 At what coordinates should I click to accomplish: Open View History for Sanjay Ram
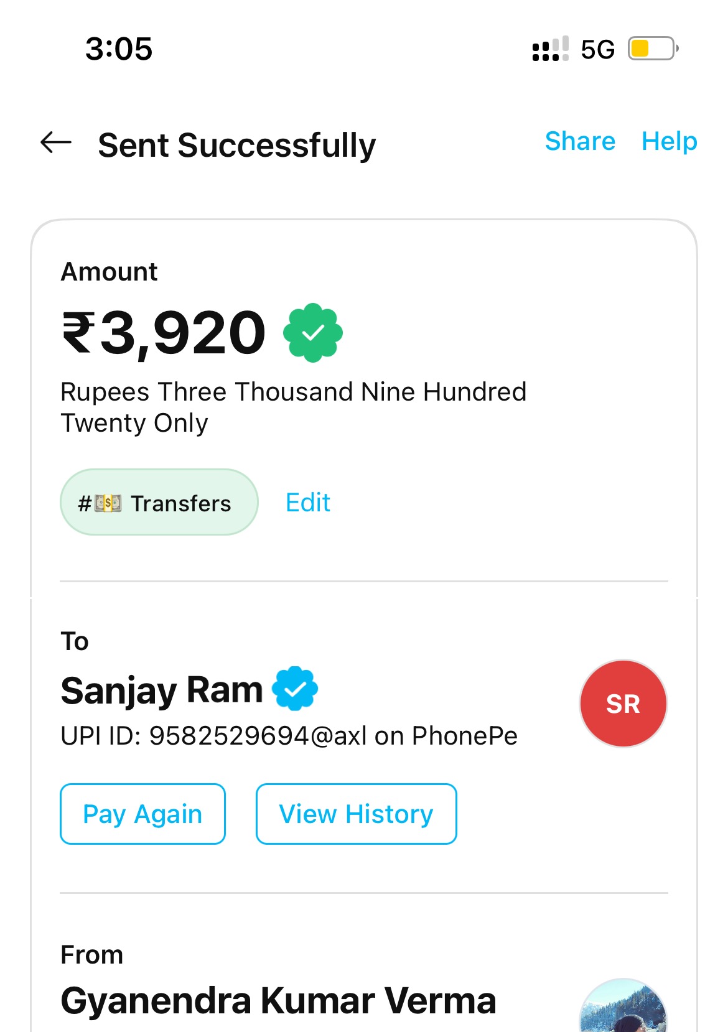[356, 814]
